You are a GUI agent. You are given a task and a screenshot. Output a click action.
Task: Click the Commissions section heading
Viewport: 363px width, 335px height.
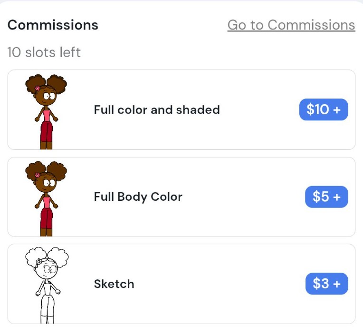pos(53,25)
